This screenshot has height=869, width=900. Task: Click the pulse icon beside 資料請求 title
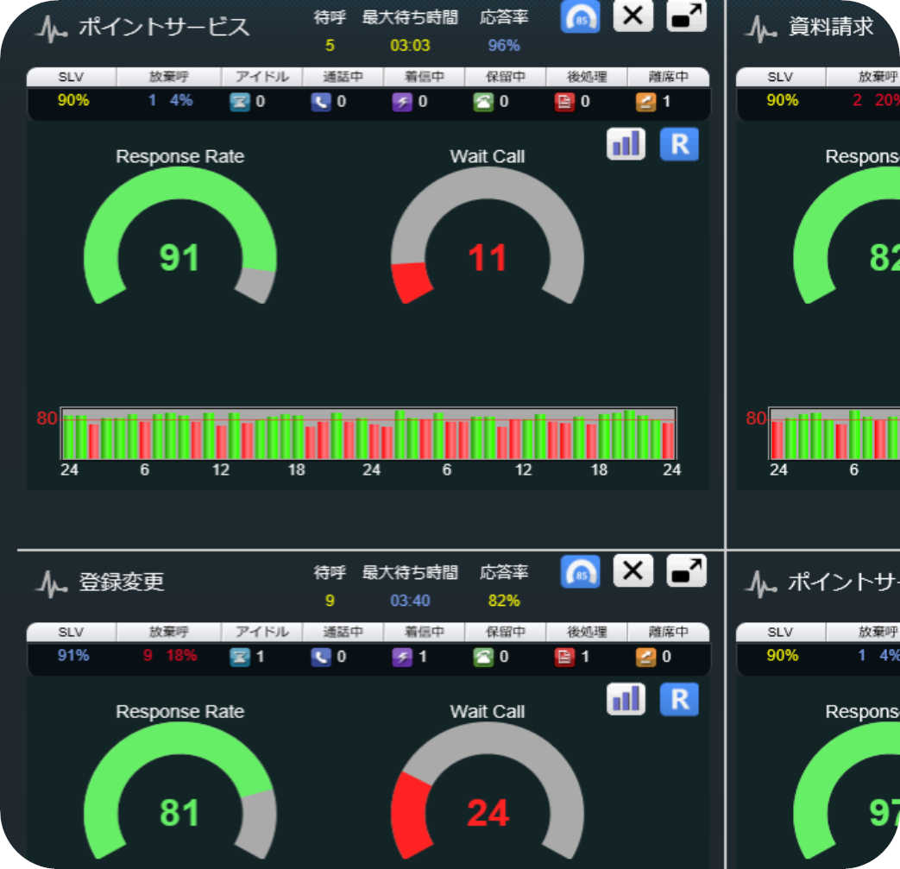coord(761,28)
